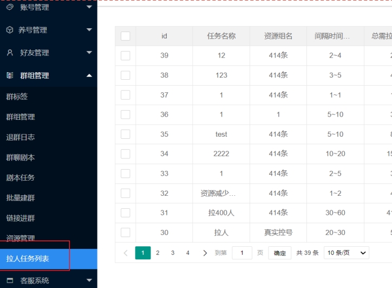Click the 资源组名 column header

click(x=278, y=36)
